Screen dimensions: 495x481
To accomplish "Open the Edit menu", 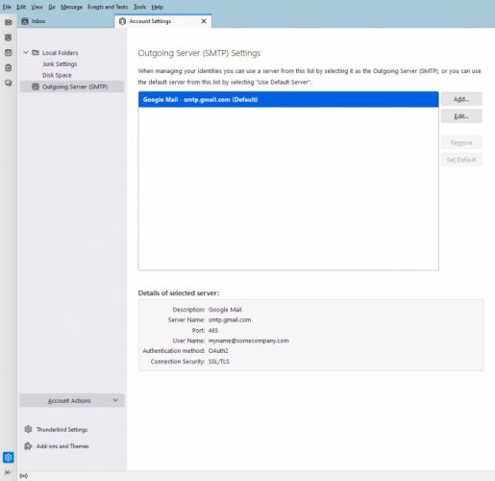I will click(21, 7).
